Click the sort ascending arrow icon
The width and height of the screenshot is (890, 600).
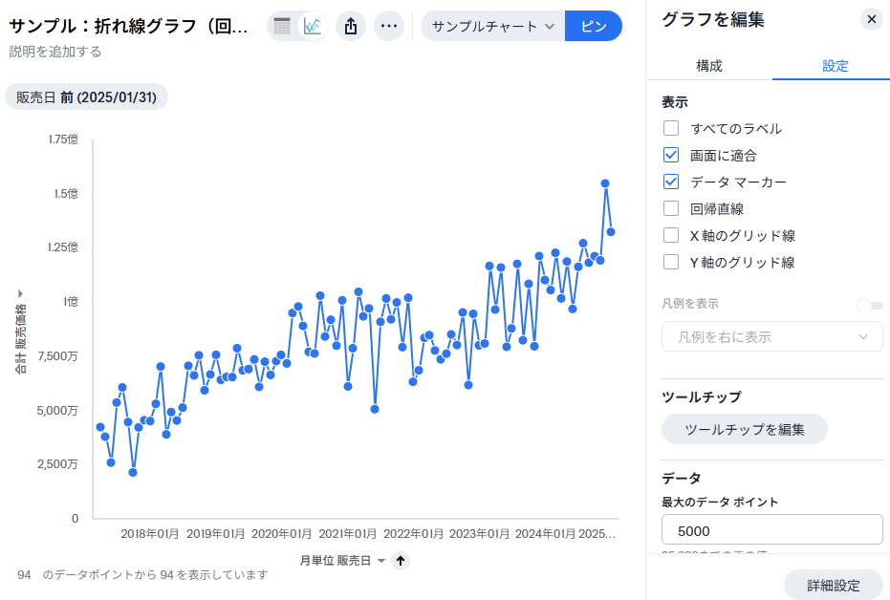click(401, 561)
